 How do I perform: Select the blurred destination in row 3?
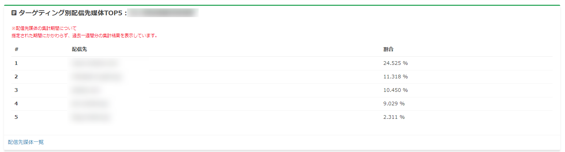(86, 90)
